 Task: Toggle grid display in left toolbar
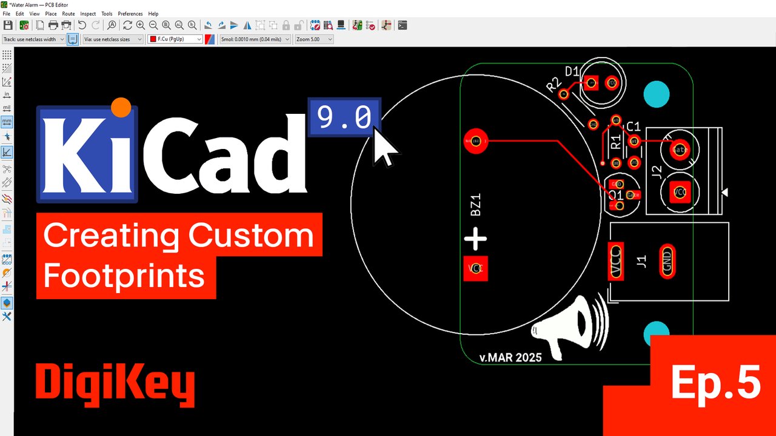click(x=7, y=54)
